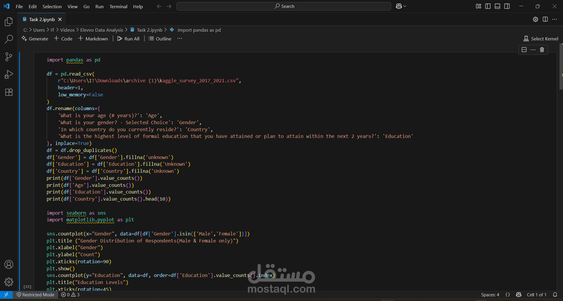Image resolution: width=563 pixels, height=301 pixels.
Task: Click the Cell 1 of 1 indicator
Action: pyautogui.click(x=537, y=295)
